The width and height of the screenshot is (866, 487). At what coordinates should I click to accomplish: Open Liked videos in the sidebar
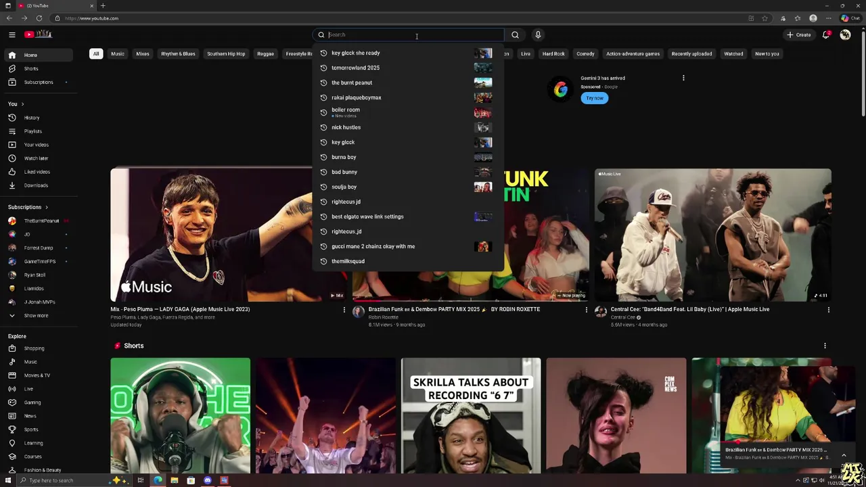click(39, 172)
